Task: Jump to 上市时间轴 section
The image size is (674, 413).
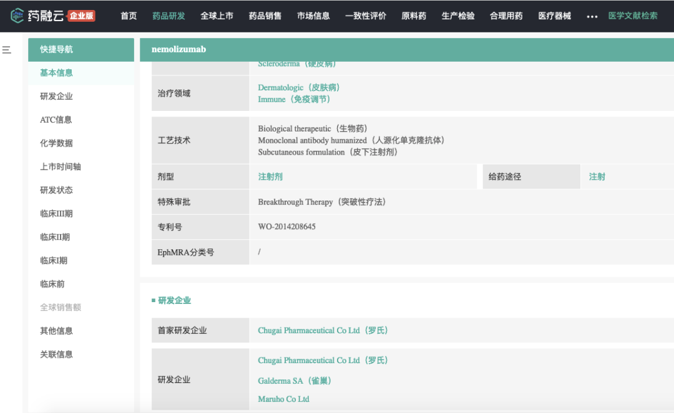Action: pyautogui.click(x=60, y=166)
